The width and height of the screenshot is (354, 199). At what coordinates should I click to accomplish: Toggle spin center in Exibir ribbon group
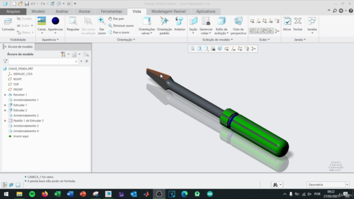pos(277,31)
